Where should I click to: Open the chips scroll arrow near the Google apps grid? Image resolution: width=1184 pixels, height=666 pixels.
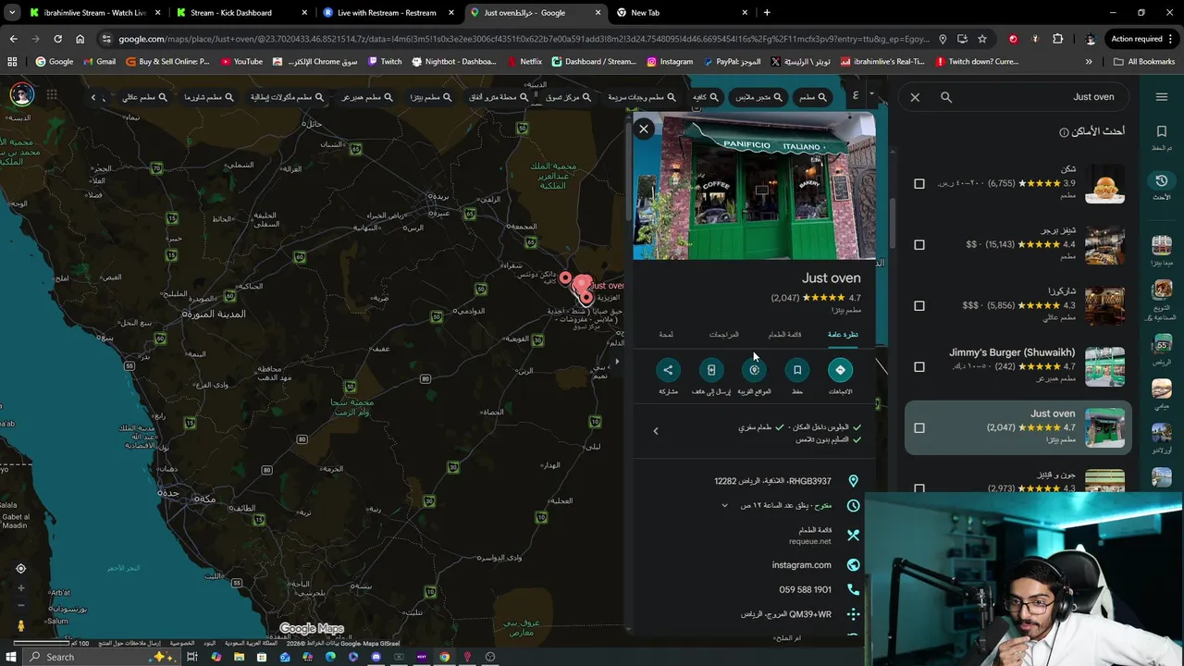pyautogui.click(x=93, y=97)
